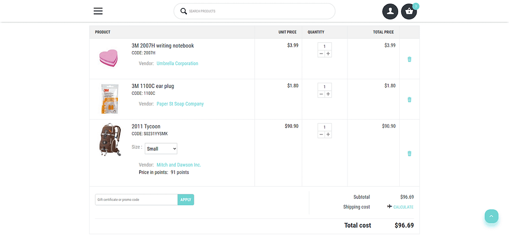Increase quantity of 2011 Tycoon
Viewport: 509px width, 244px height.
tap(328, 134)
